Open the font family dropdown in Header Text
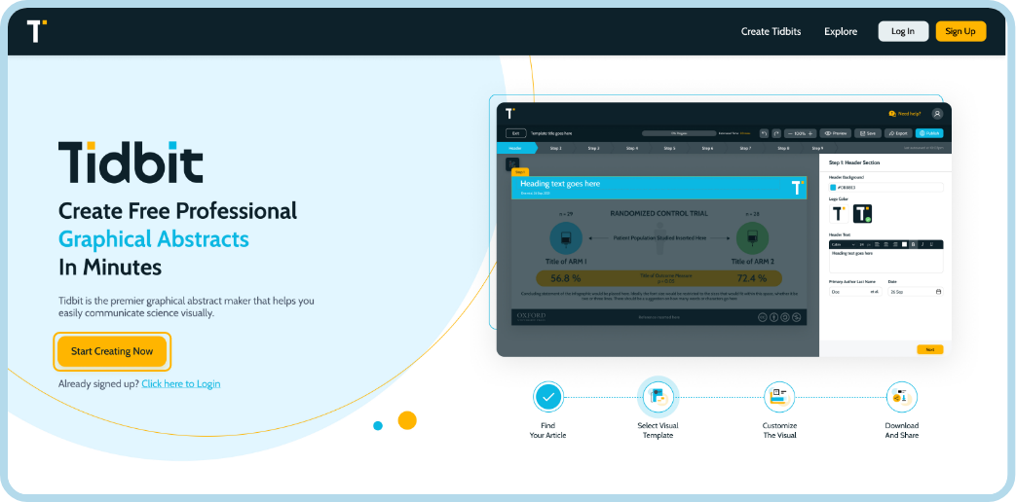Screen dimensions: 1016x502 click(x=843, y=244)
